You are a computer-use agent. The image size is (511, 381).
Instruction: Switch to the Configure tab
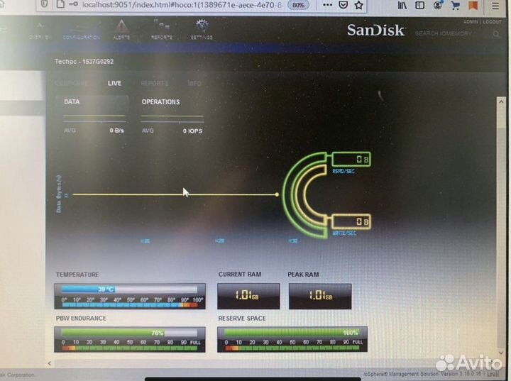72,83
